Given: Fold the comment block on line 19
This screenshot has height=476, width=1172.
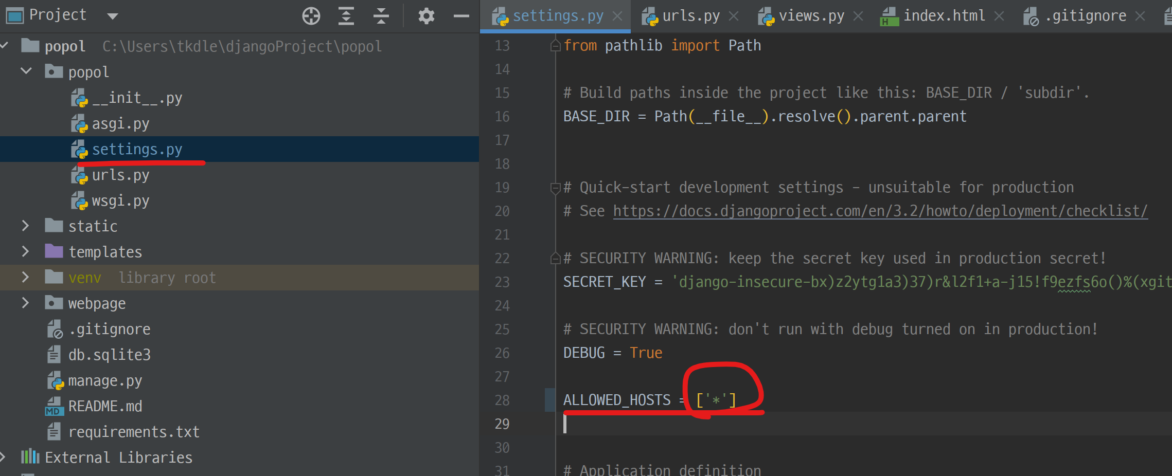Looking at the screenshot, I should coord(555,188).
